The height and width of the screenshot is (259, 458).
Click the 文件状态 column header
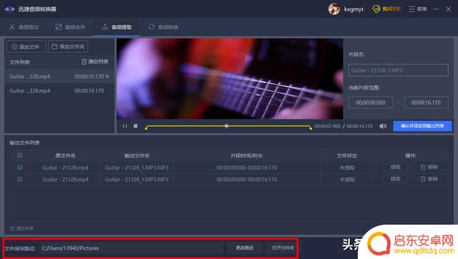347,156
